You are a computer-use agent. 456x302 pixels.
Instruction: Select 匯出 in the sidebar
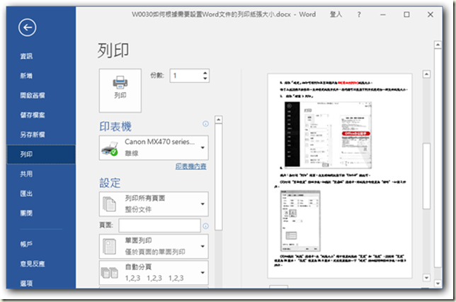(26, 194)
